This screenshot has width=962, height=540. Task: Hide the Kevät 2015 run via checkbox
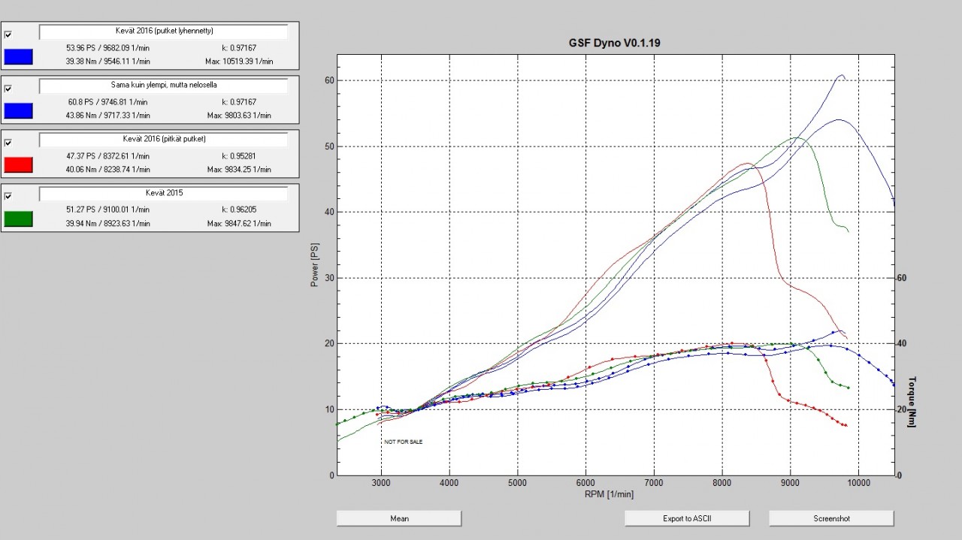click(x=8, y=196)
